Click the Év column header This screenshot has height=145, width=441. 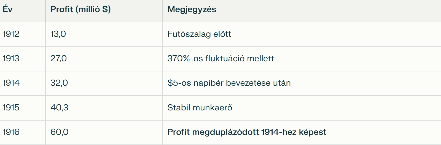(8, 9)
